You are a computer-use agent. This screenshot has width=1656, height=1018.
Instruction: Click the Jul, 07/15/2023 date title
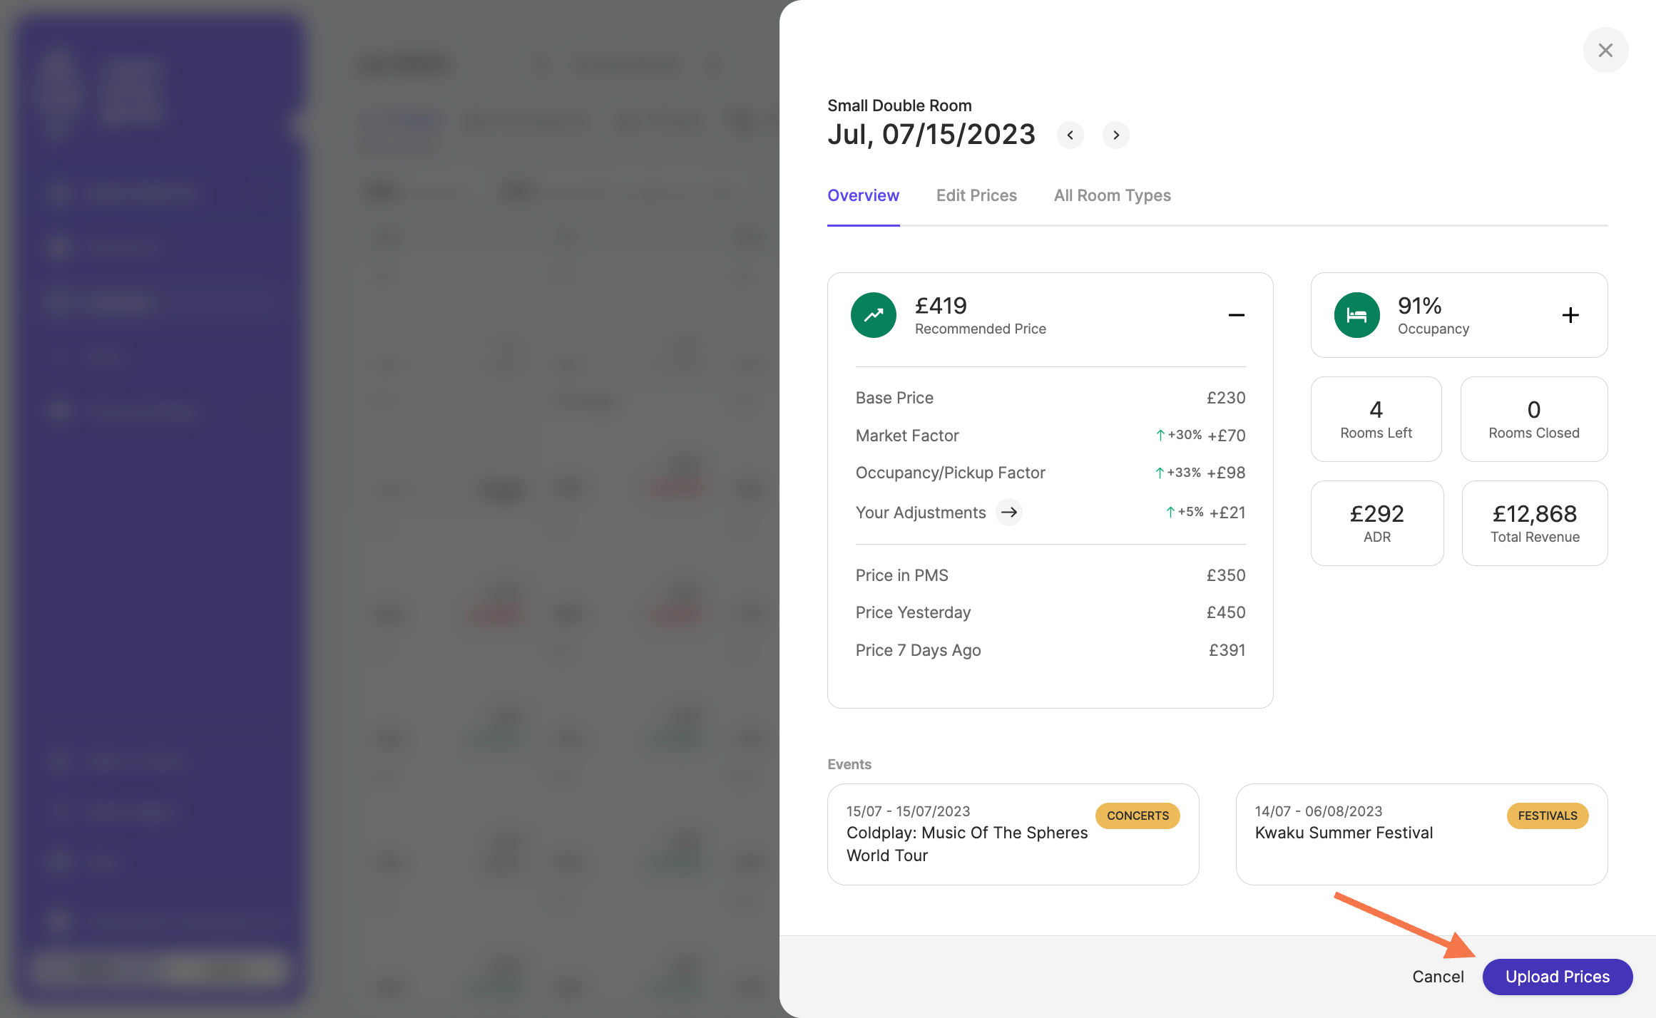click(x=931, y=135)
